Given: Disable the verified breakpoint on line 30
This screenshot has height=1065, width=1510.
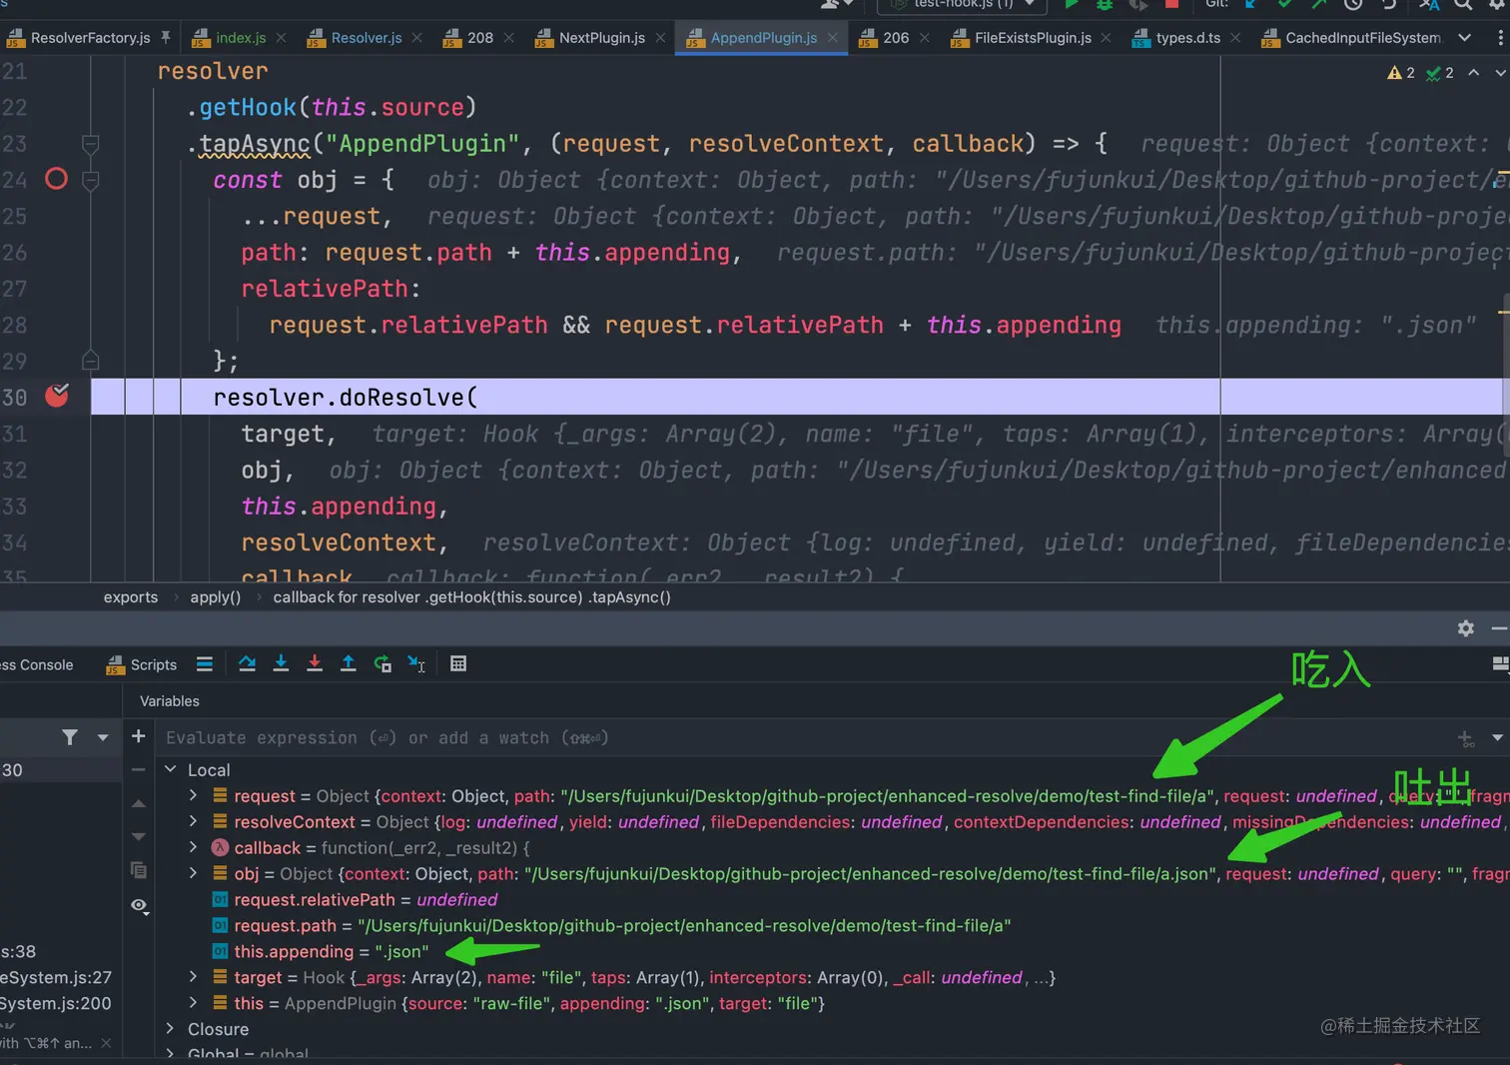Looking at the screenshot, I should tap(57, 397).
